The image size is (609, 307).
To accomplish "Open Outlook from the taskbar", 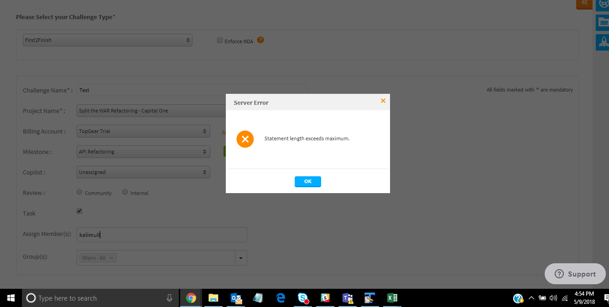I will [236, 298].
